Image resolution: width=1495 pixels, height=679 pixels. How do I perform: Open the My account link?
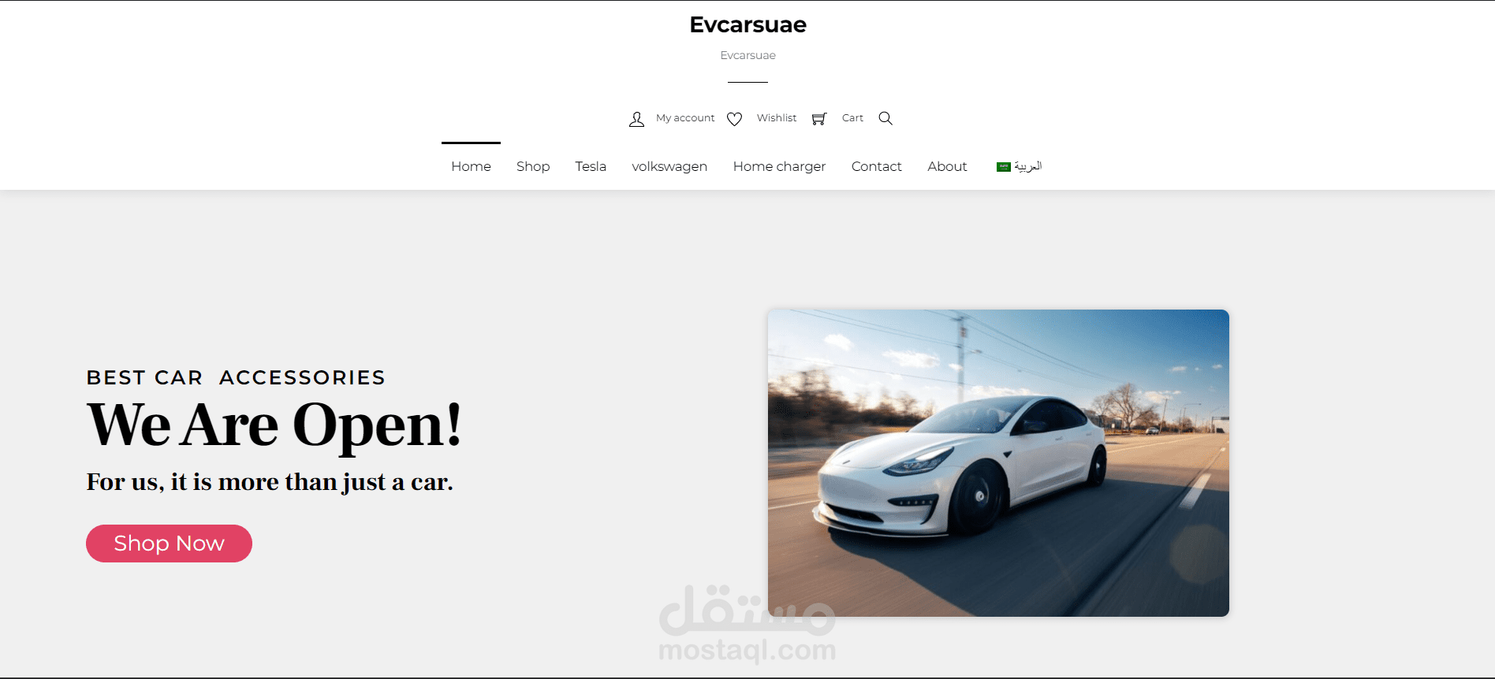(x=685, y=118)
